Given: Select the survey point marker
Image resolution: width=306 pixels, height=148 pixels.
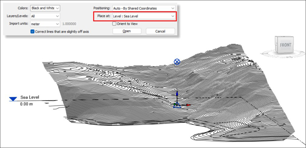Looking at the screenshot, I should (177, 105).
